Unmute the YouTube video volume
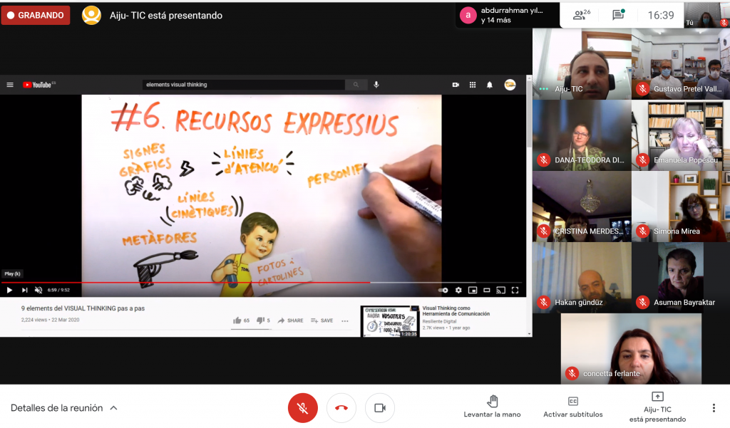 point(38,291)
